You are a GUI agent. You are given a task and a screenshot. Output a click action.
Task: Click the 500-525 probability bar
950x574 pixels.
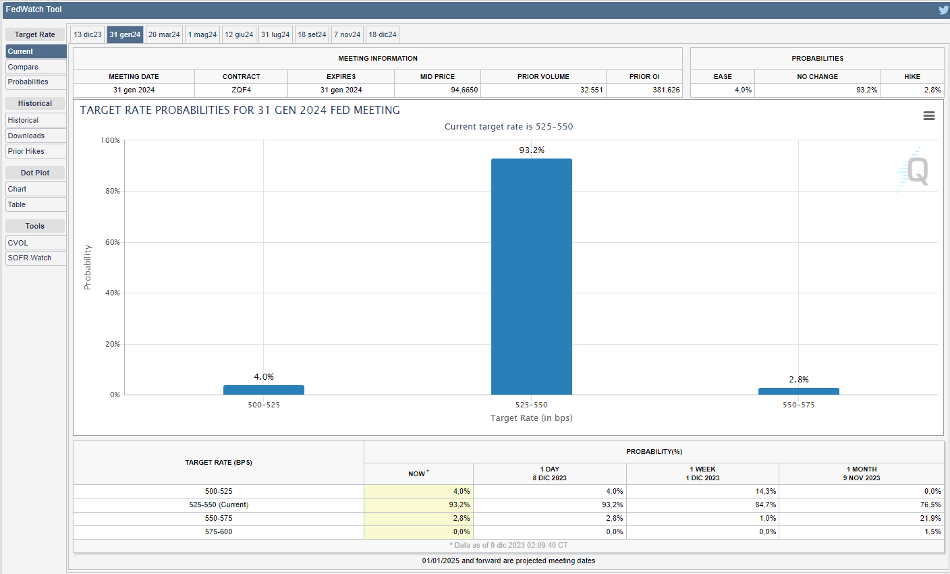263,390
